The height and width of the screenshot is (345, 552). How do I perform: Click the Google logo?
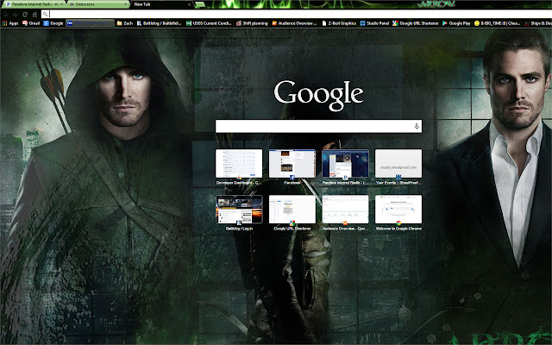(318, 95)
